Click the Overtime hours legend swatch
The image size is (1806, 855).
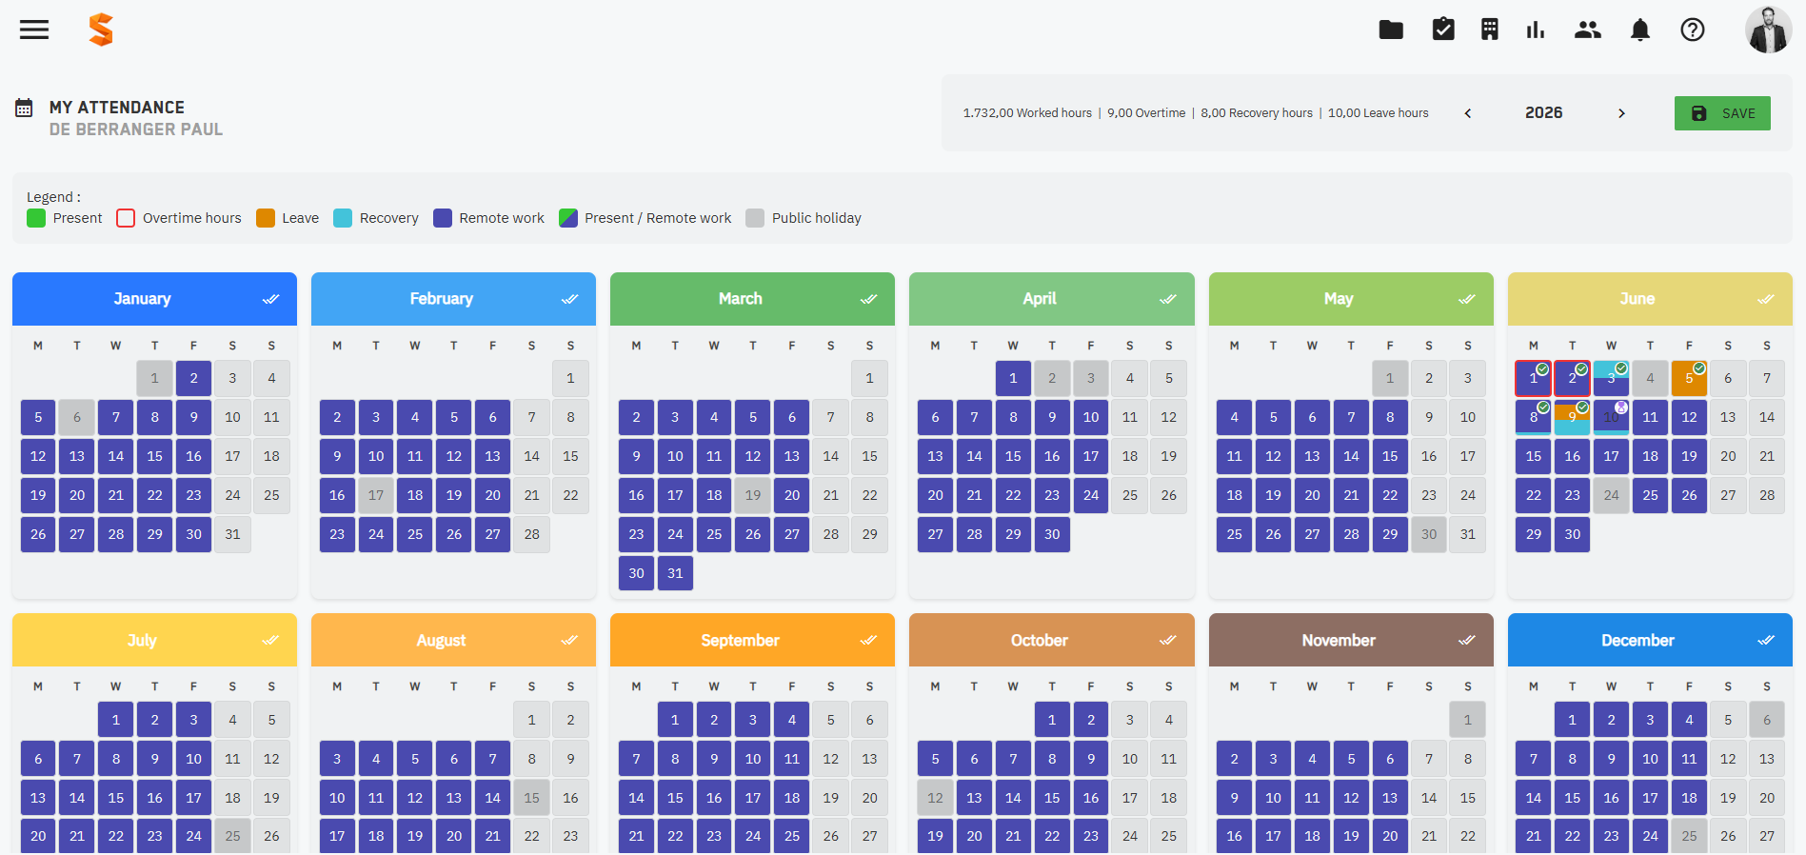click(126, 218)
